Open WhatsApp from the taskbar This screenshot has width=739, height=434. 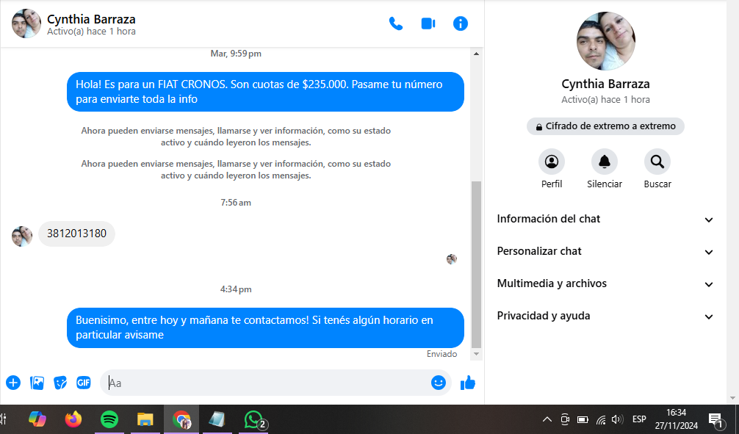(253, 419)
